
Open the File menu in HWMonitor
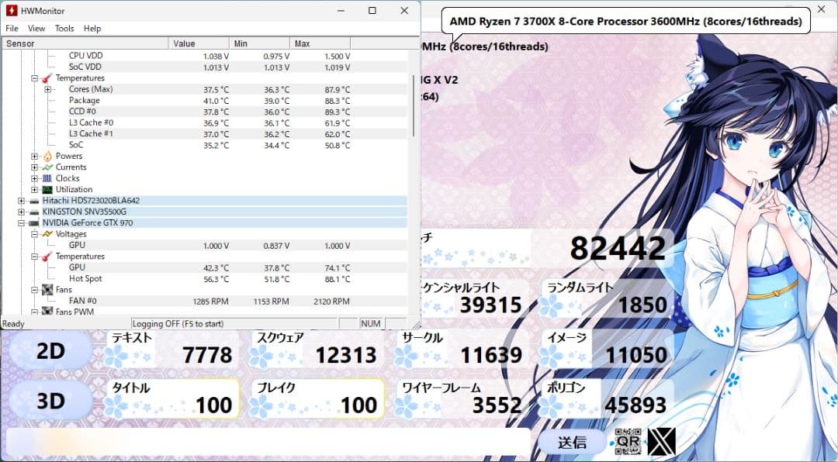pyautogui.click(x=12, y=29)
